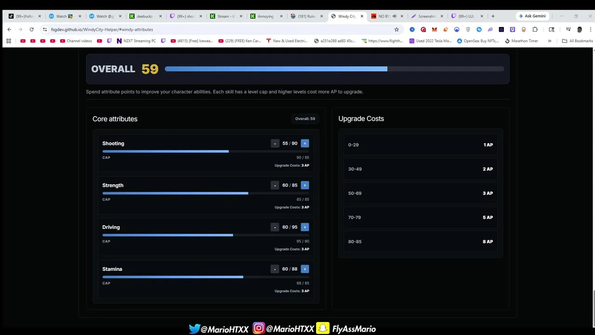Screen dimensions: 595x335
Task: Open the grey shield extension
Action: click(x=468, y=29)
